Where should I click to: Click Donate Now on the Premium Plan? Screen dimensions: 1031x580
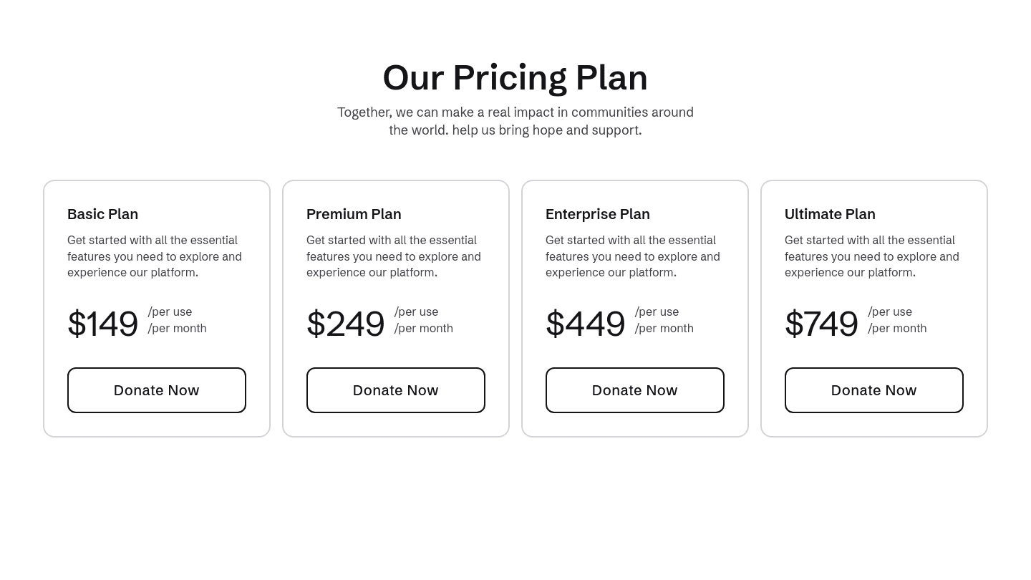(x=395, y=390)
